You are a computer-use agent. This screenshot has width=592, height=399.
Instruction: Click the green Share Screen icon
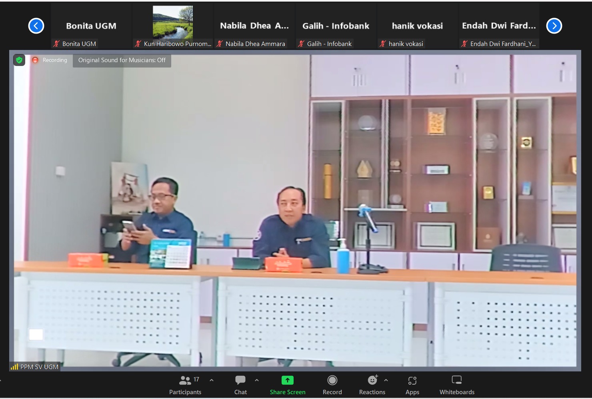[287, 380]
